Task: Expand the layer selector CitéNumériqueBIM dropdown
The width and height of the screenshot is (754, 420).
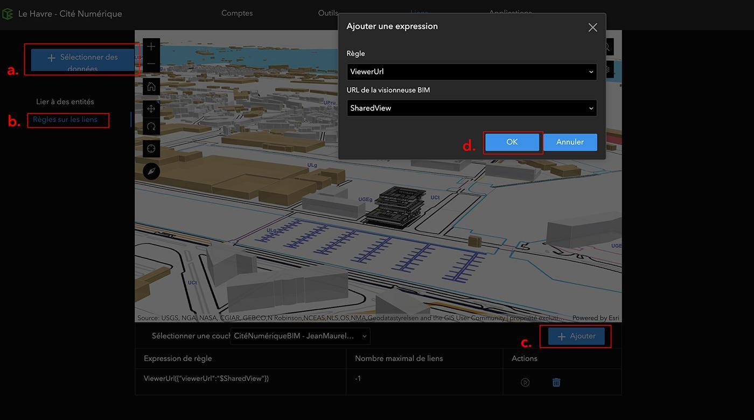Action: [x=301, y=336]
